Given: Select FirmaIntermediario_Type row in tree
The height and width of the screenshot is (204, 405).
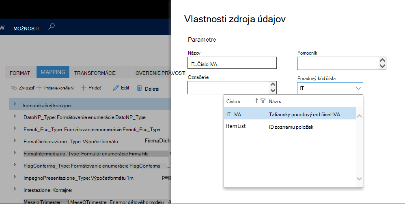Looking at the screenshot, I should [x=90, y=153].
